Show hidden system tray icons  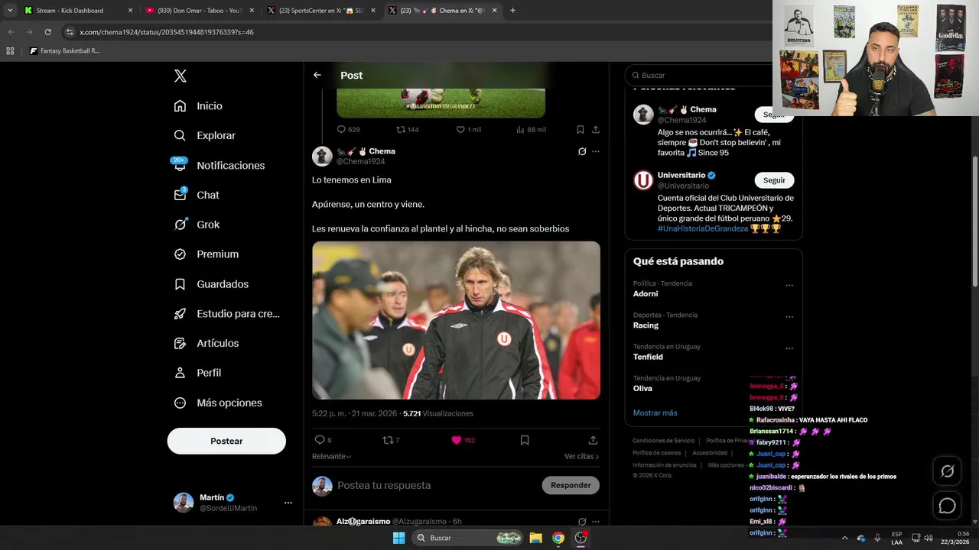844,538
